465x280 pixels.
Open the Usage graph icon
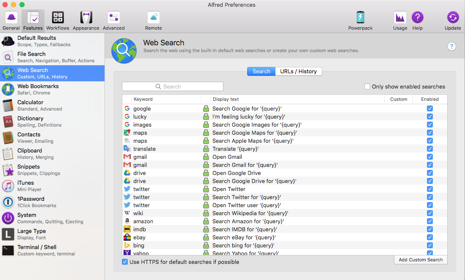point(400,18)
